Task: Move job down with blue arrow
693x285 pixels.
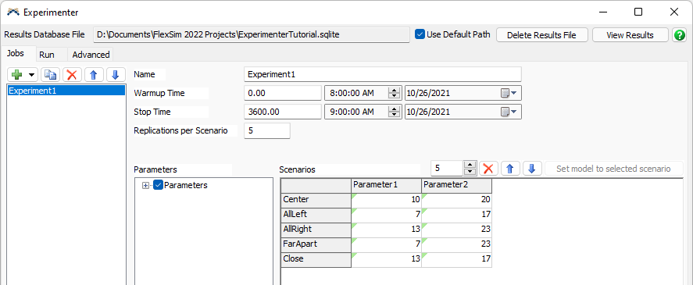Action: pyautogui.click(x=116, y=75)
